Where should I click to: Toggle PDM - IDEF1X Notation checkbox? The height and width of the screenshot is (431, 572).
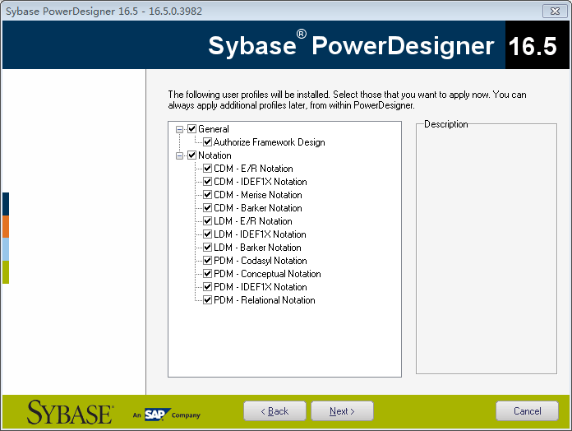pyautogui.click(x=208, y=286)
